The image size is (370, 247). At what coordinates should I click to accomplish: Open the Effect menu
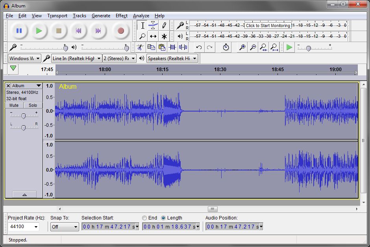[122, 16]
